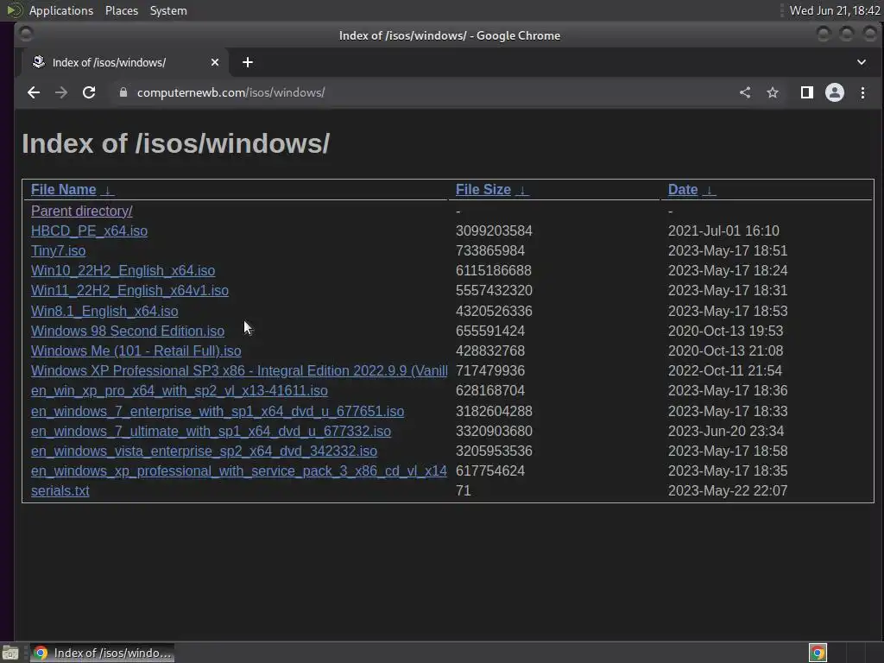
Task: Click the forward navigation arrow
Action: (x=61, y=92)
